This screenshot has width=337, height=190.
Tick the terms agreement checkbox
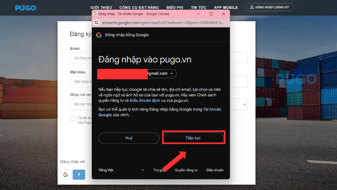tap(73, 119)
